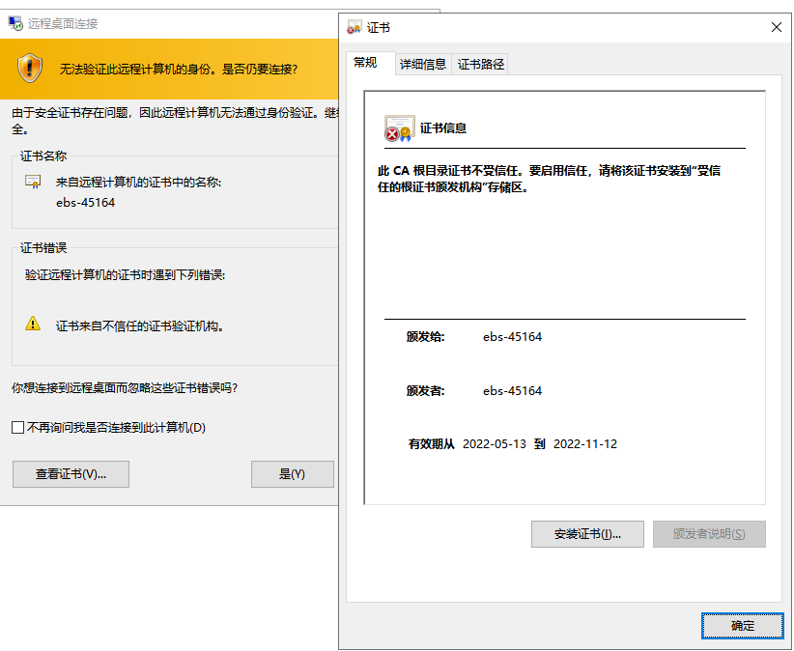Confirm with the 确定 button
This screenshot has width=794, height=651.
[742, 626]
